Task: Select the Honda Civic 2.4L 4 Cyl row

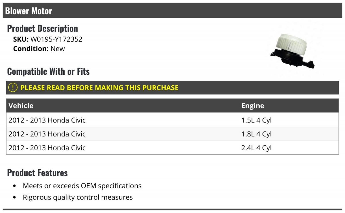Action: pyautogui.click(x=172, y=148)
